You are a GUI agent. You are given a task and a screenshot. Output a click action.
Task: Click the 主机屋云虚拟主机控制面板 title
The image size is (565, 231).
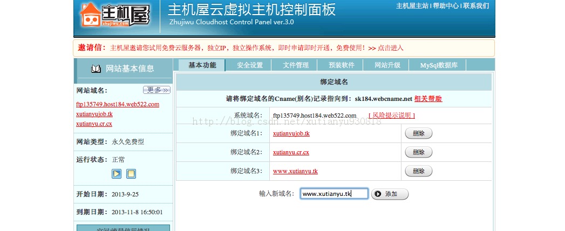252,9
